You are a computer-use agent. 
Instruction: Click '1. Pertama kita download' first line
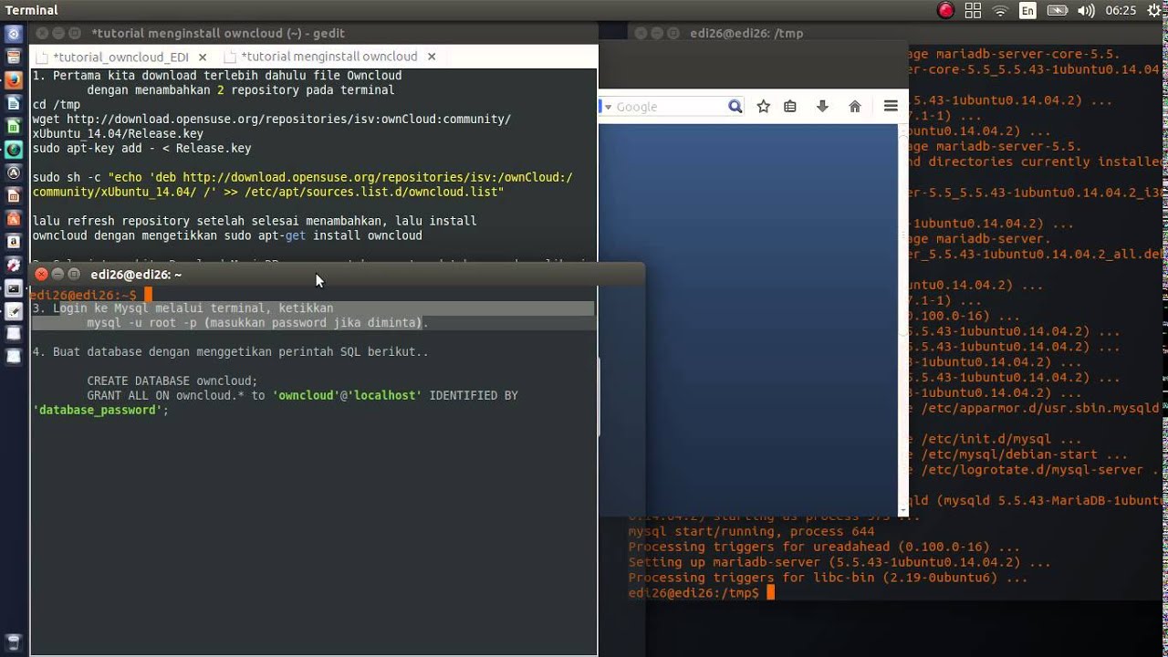[217, 76]
